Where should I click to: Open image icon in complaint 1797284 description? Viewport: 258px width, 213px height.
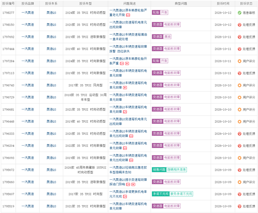(122, 64)
